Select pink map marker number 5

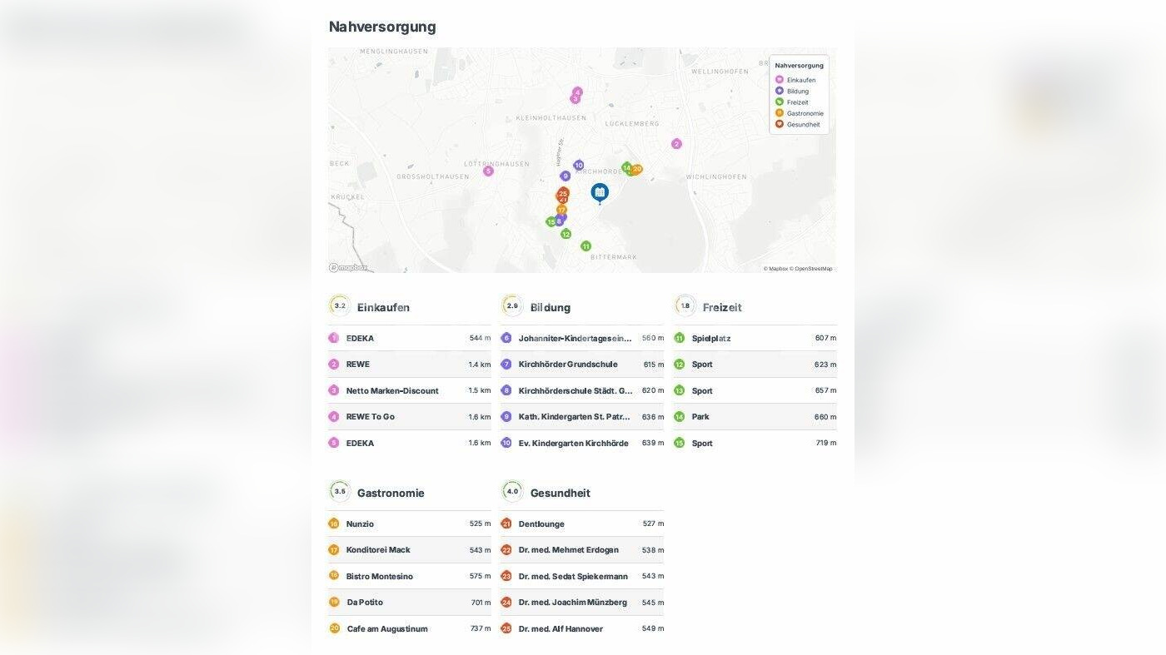coord(488,171)
